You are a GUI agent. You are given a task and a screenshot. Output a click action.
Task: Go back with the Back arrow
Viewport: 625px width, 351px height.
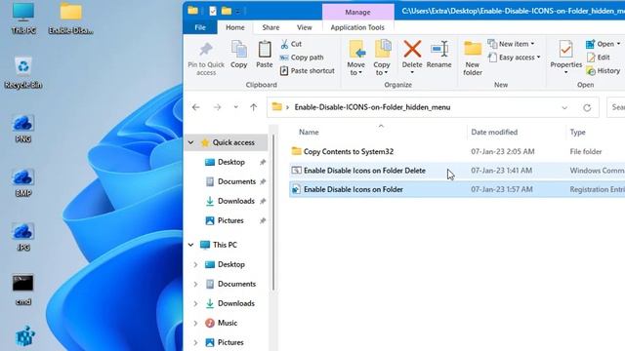[195, 107]
